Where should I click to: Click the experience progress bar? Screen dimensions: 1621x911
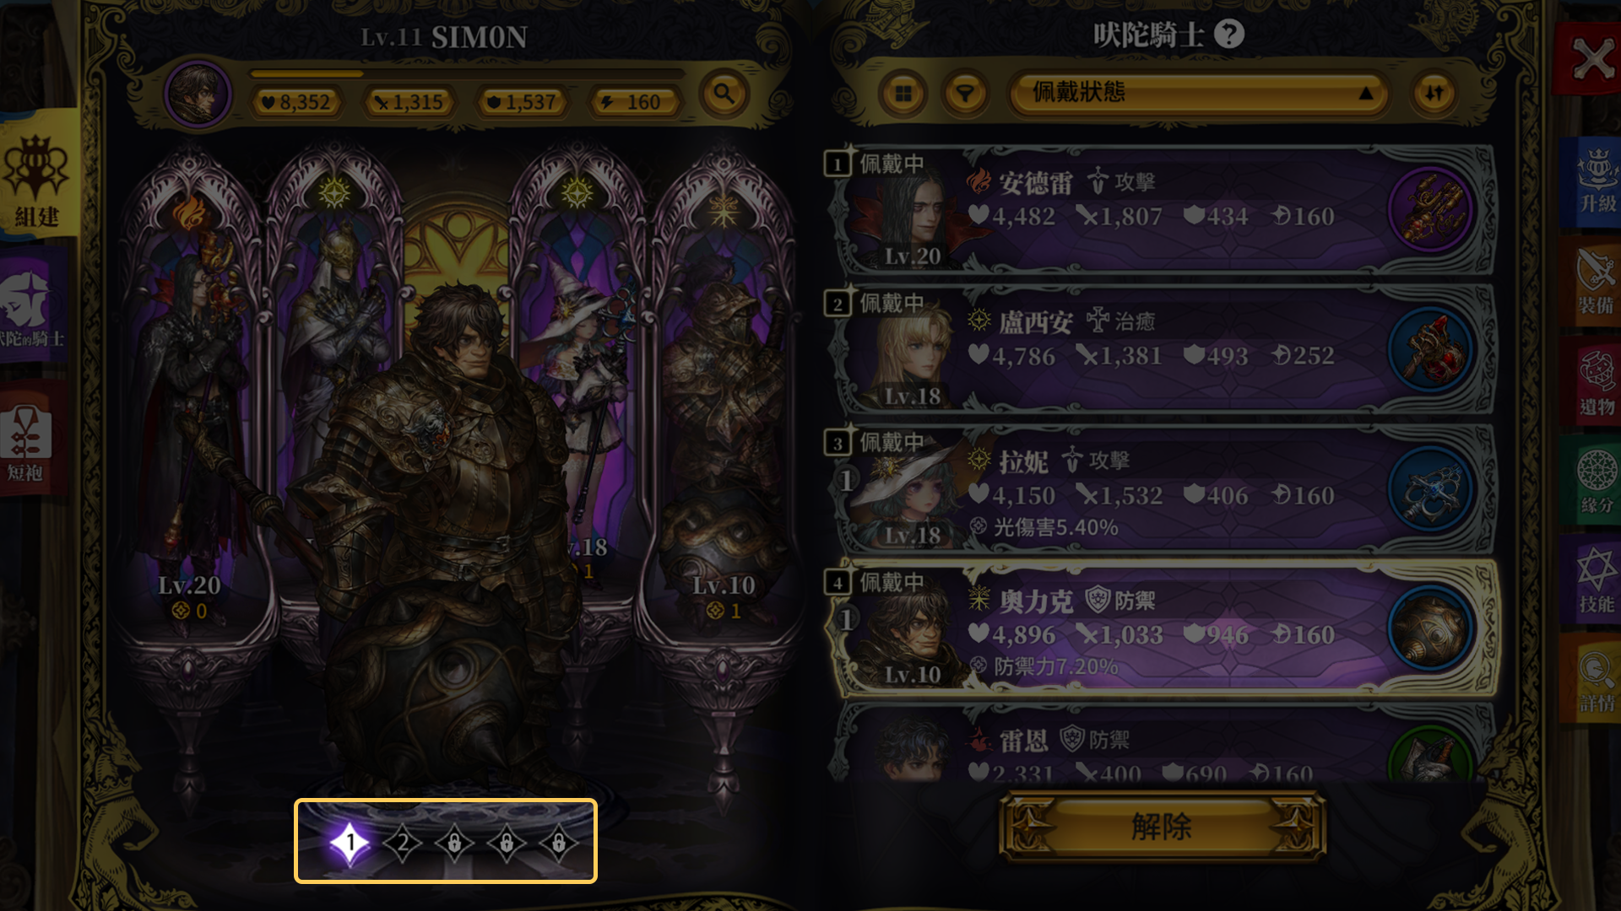[467, 74]
